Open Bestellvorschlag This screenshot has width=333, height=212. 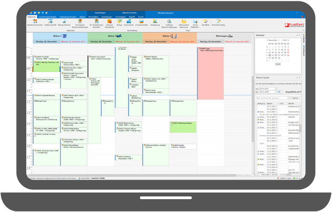tap(218, 22)
